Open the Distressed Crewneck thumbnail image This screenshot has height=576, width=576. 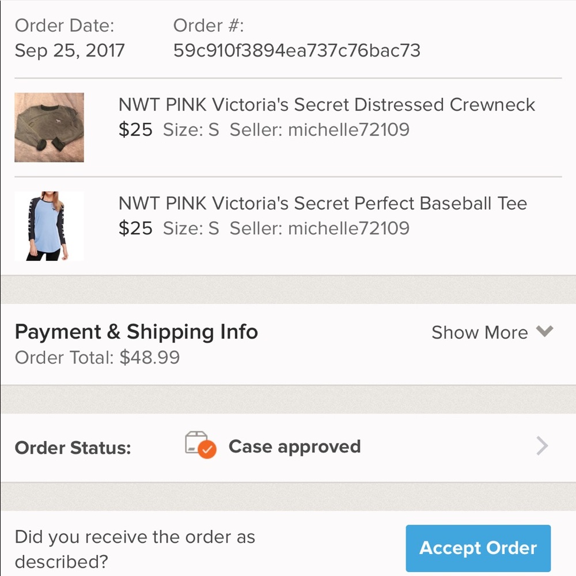(x=49, y=127)
